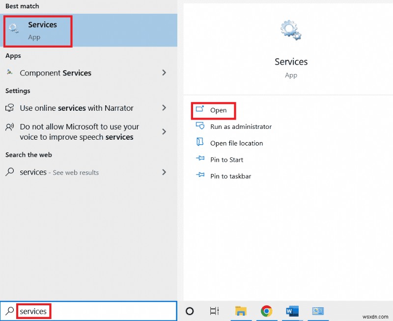
Task: Open Use online services with Narrator setting
Action: click(88, 108)
